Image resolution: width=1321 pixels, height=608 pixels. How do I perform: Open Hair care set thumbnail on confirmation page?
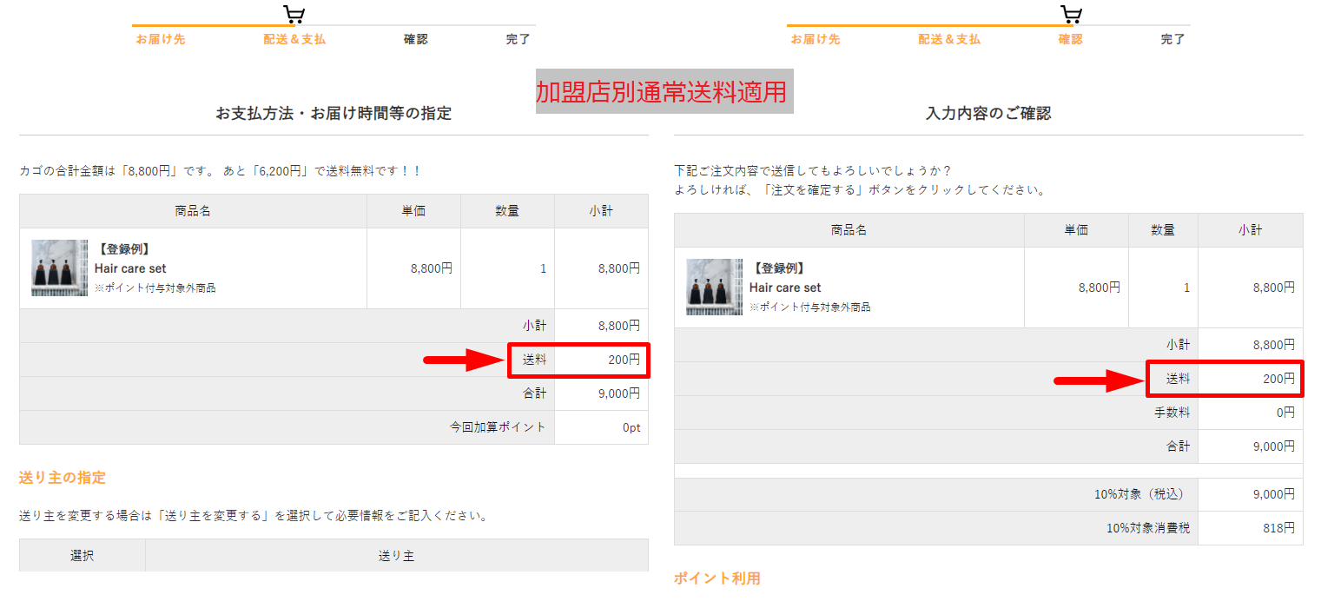click(715, 287)
